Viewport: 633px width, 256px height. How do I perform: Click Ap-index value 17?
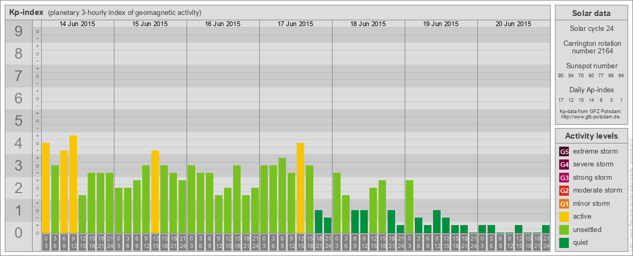click(x=561, y=100)
